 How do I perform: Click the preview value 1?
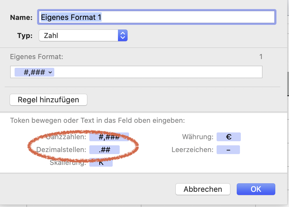(261, 57)
